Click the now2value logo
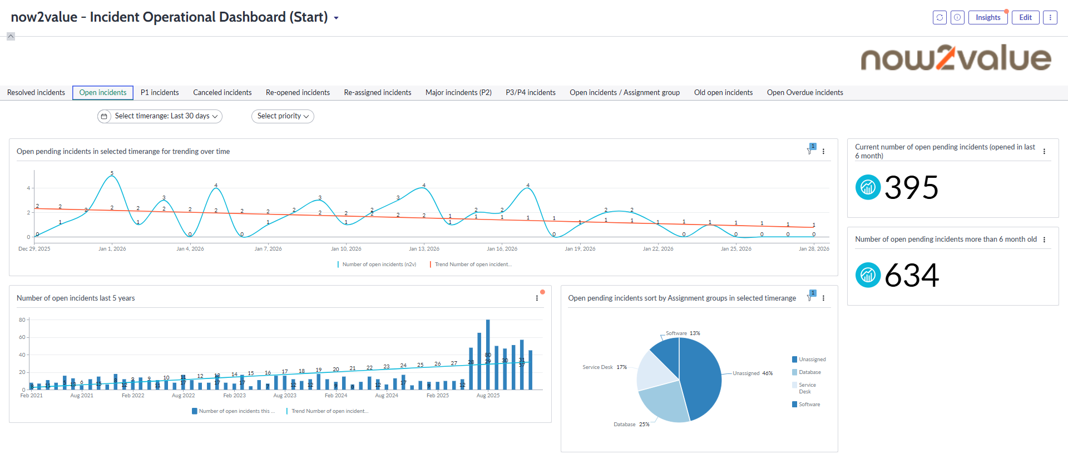Image resolution: width=1068 pixels, height=464 pixels. click(956, 58)
